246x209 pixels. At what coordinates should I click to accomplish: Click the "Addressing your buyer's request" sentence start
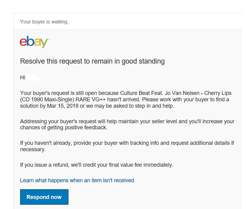[x=55, y=121]
